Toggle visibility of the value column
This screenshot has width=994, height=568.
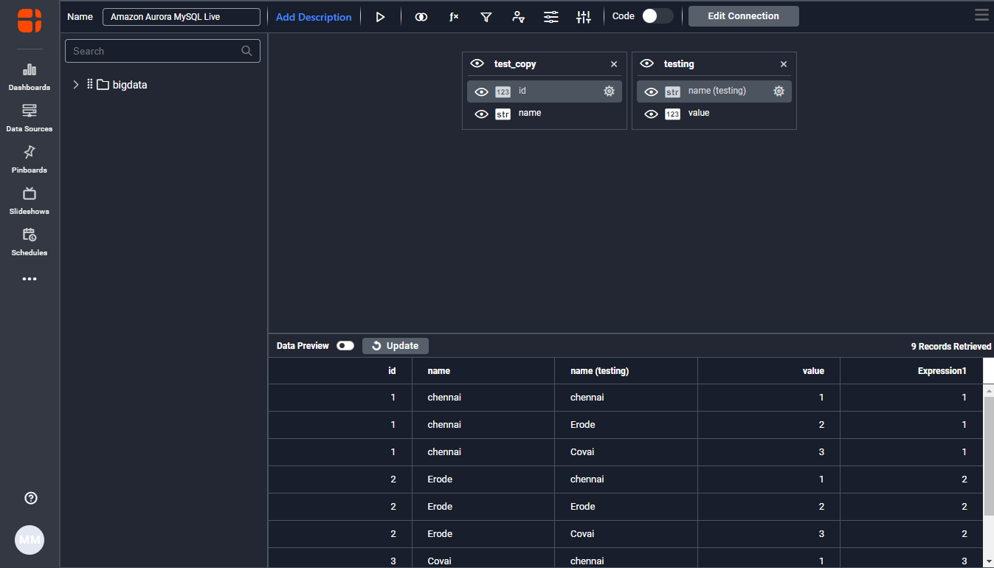(651, 114)
